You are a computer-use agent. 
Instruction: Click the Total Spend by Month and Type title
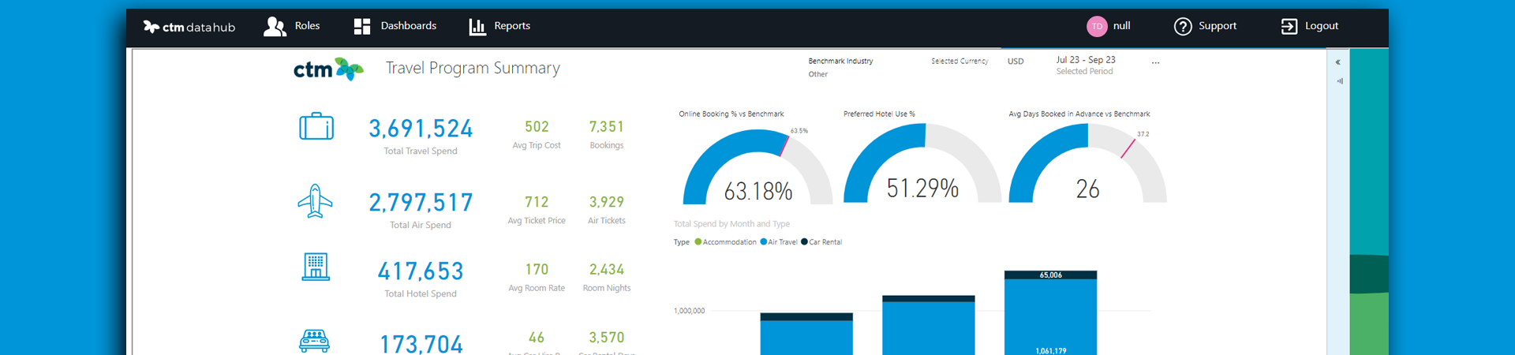731,224
